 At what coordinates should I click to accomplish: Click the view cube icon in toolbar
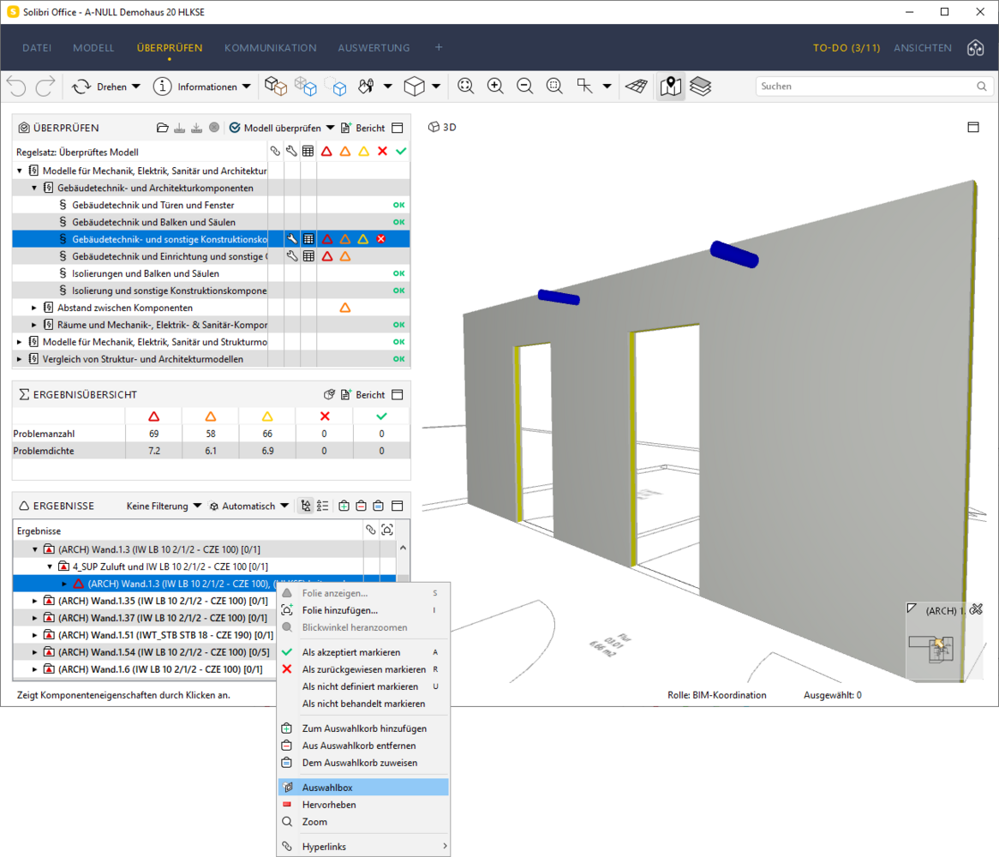pyautogui.click(x=414, y=86)
